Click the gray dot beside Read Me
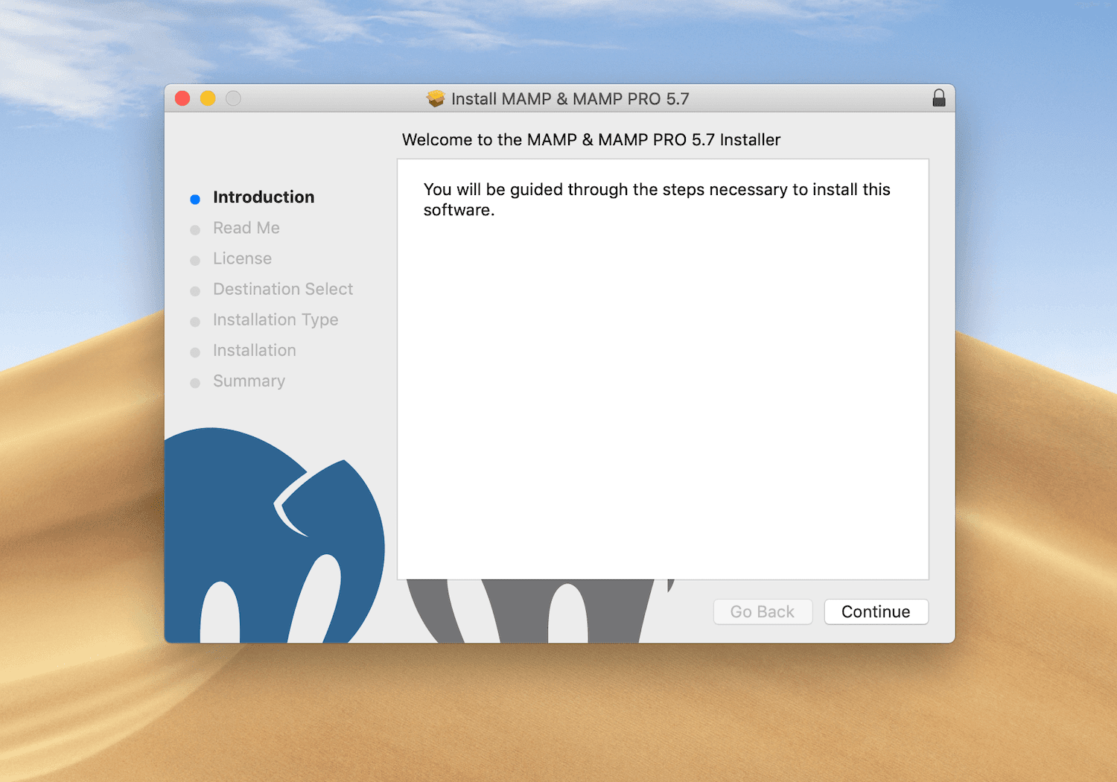Image resolution: width=1117 pixels, height=782 pixels. (195, 229)
